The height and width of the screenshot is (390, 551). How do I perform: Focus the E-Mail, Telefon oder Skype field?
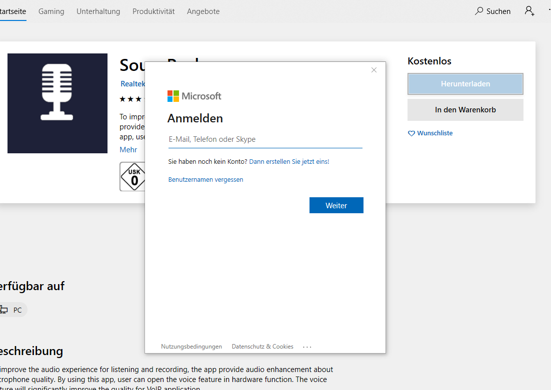[x=265, y=139]
